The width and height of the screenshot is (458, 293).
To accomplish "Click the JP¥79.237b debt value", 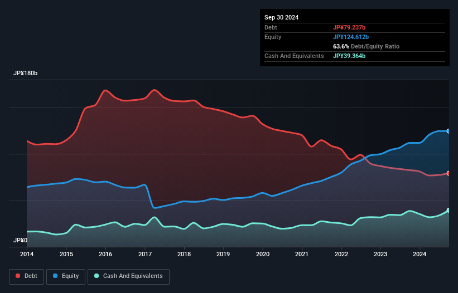I will coord(349,27).
